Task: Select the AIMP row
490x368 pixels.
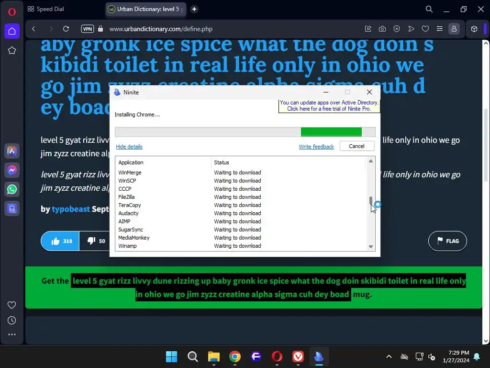Action: pos(241,221)
